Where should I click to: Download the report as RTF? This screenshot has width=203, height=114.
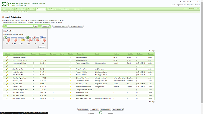tap(43, 39)
